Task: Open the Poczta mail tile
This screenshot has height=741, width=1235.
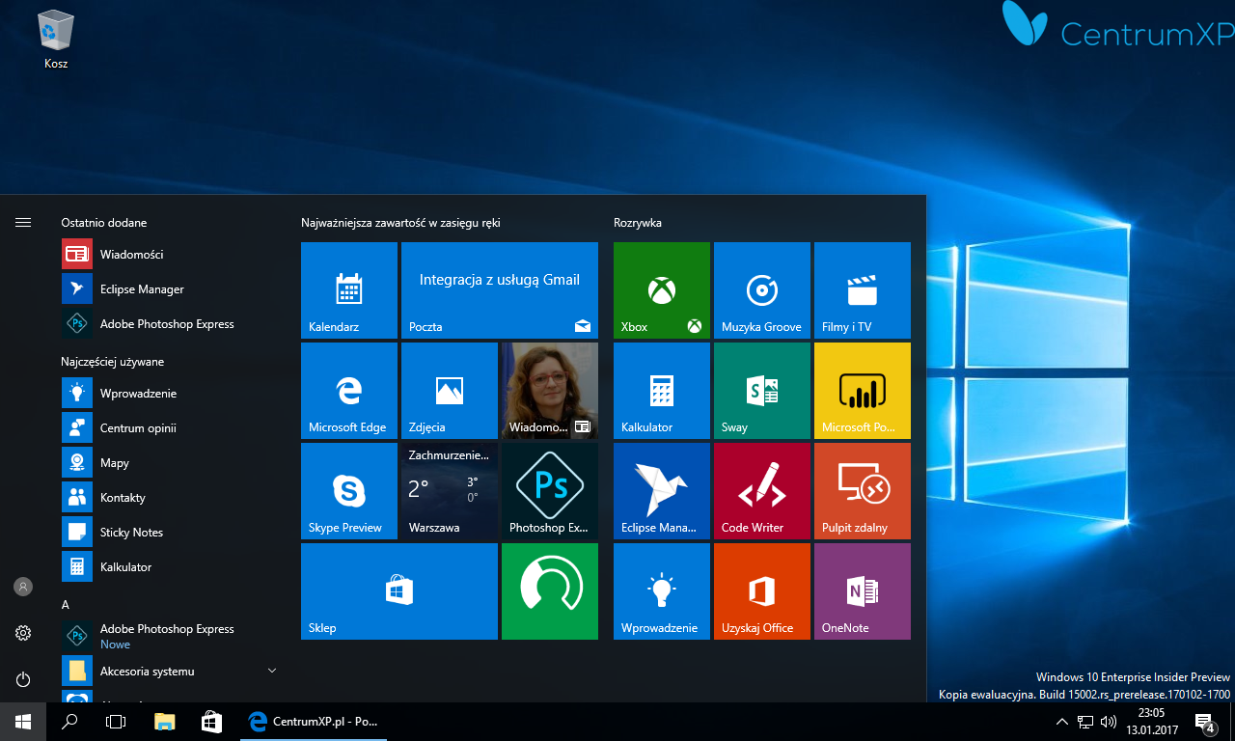Action: click(x=500, y=290)
